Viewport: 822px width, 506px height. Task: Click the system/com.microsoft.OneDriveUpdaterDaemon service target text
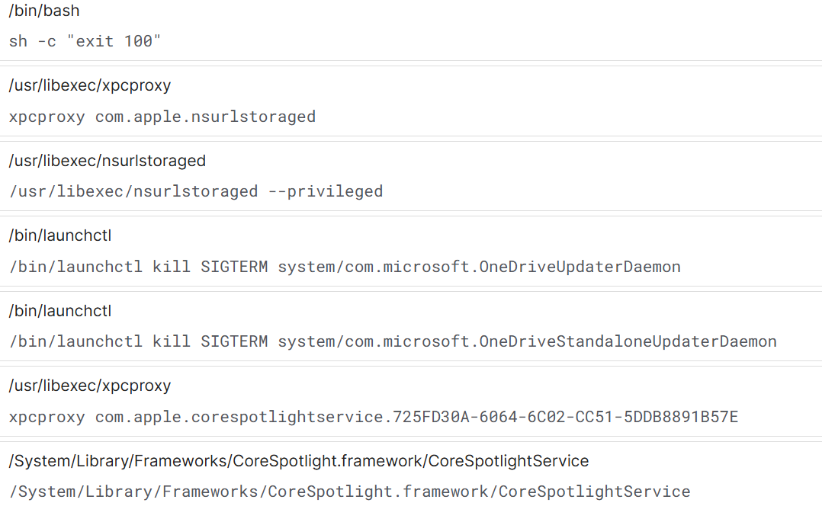coord(479,267)
